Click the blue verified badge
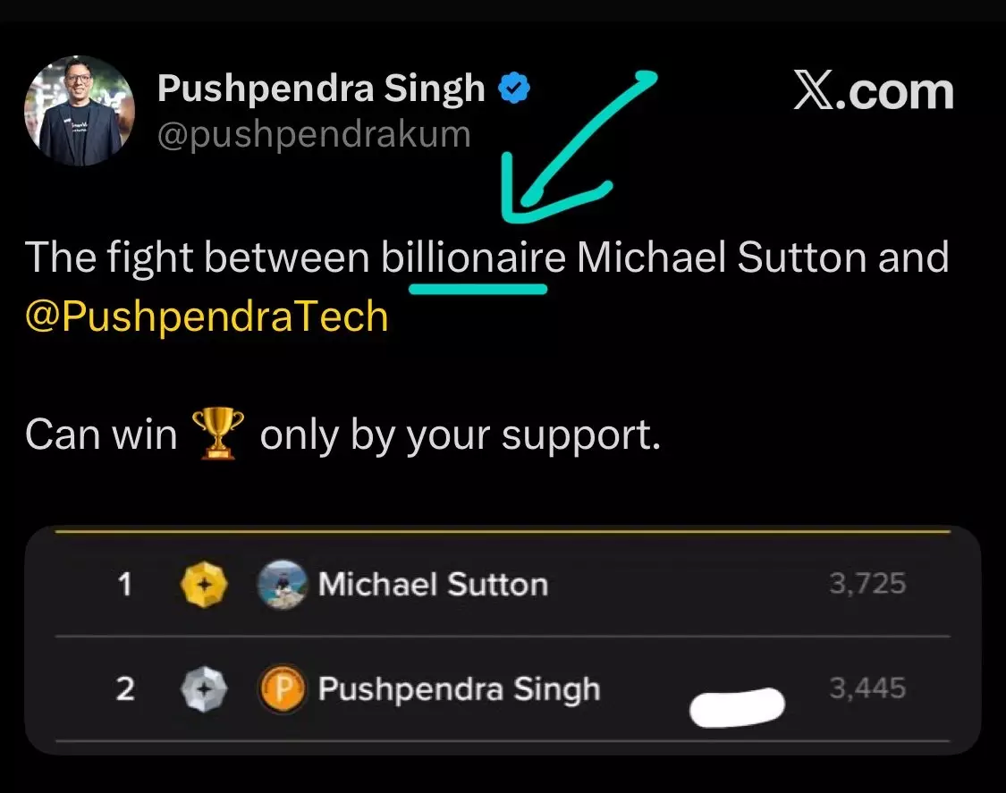 point(514,89)
